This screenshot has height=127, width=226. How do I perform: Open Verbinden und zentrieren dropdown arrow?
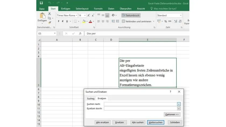[x=154, y=21]
